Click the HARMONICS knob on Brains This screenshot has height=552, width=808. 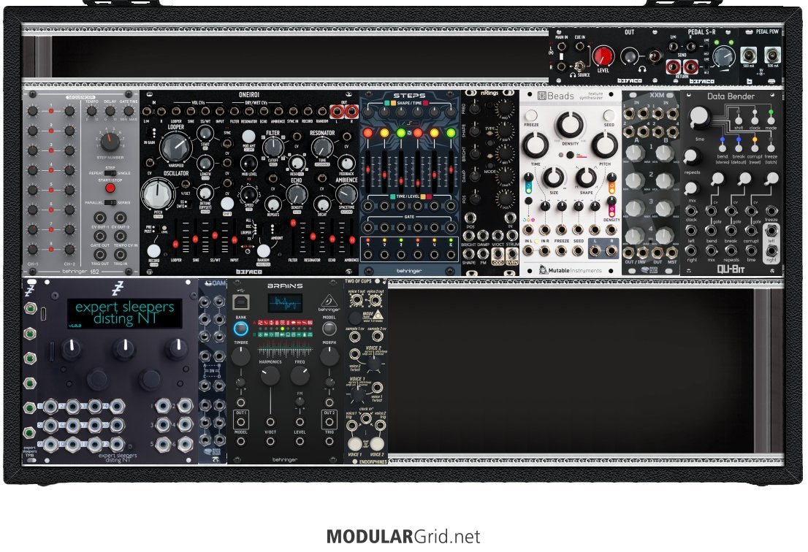coord(270,377)
